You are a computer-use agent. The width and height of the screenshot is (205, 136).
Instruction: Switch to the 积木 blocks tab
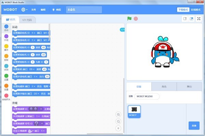(11, 20)
